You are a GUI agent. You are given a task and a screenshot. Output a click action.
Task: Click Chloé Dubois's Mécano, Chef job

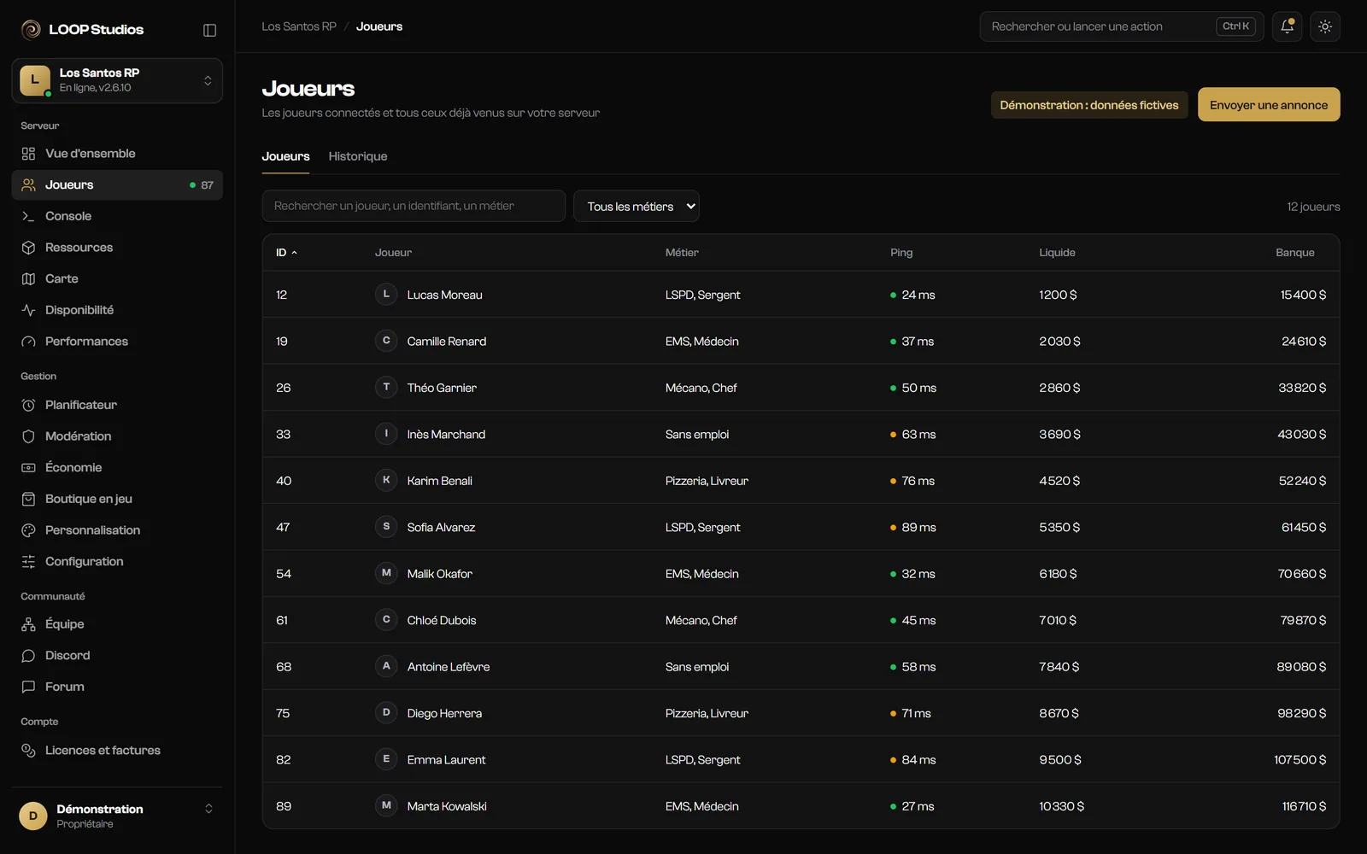(701, 621)
